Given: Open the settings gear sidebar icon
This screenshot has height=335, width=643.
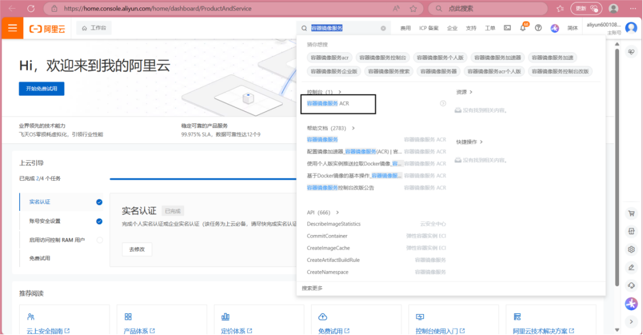Looking at the screenshot, I should (631, 250).
